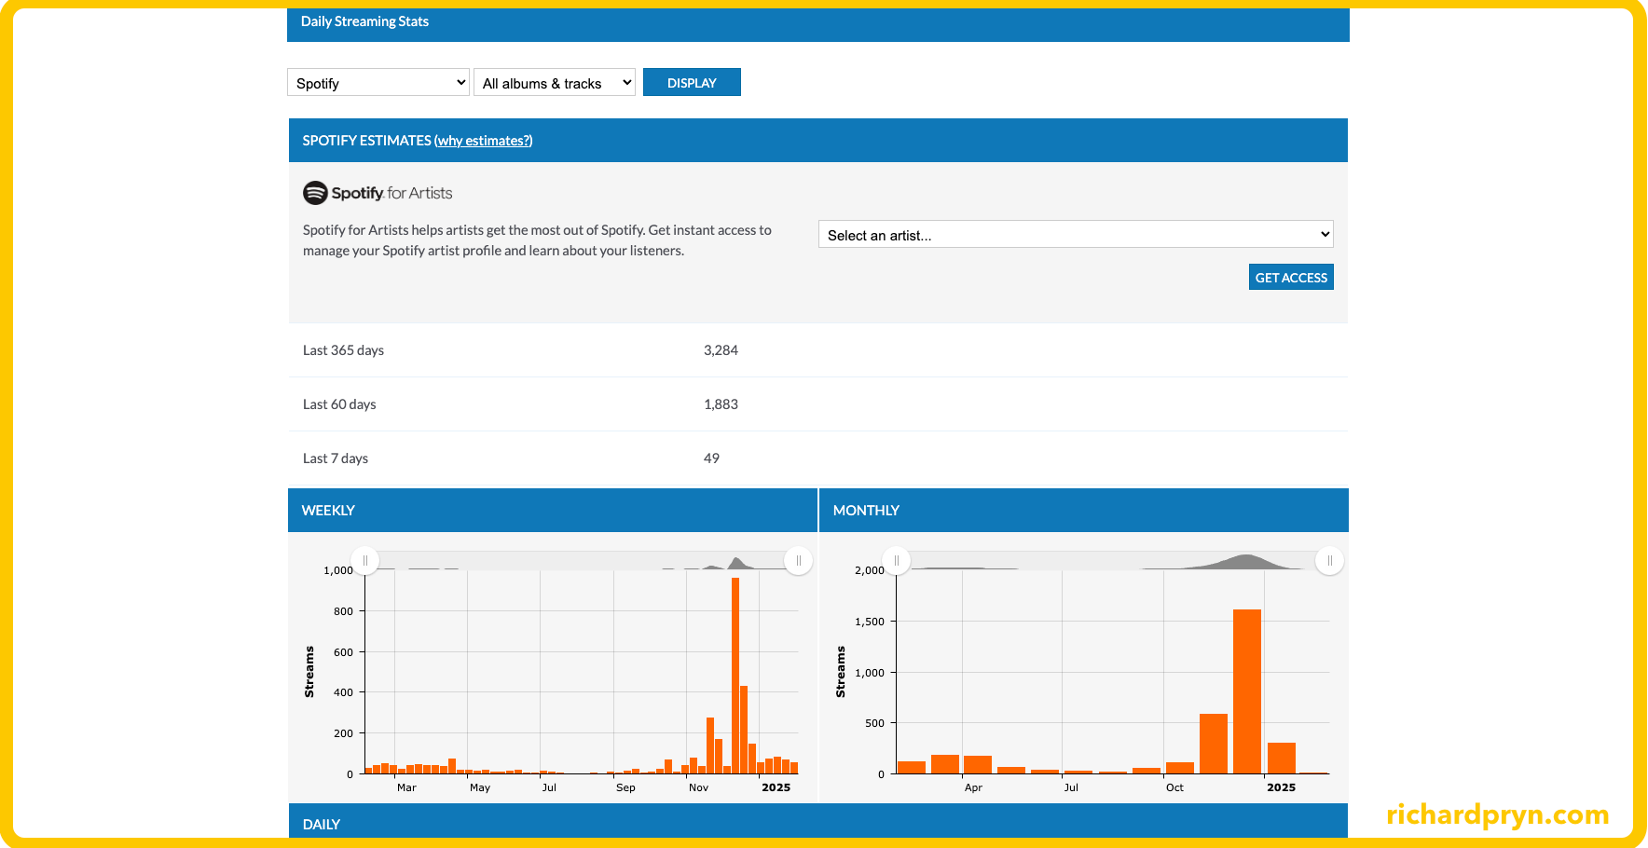The height and width of the screenshot is (848, 1648).
Task: Click the MONTHLY section header
Action: pyautogui.click(x=1084, y=511)
